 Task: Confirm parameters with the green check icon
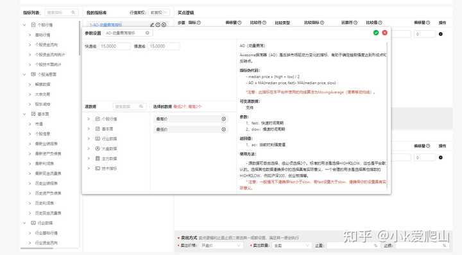click(x=375, y=33)
